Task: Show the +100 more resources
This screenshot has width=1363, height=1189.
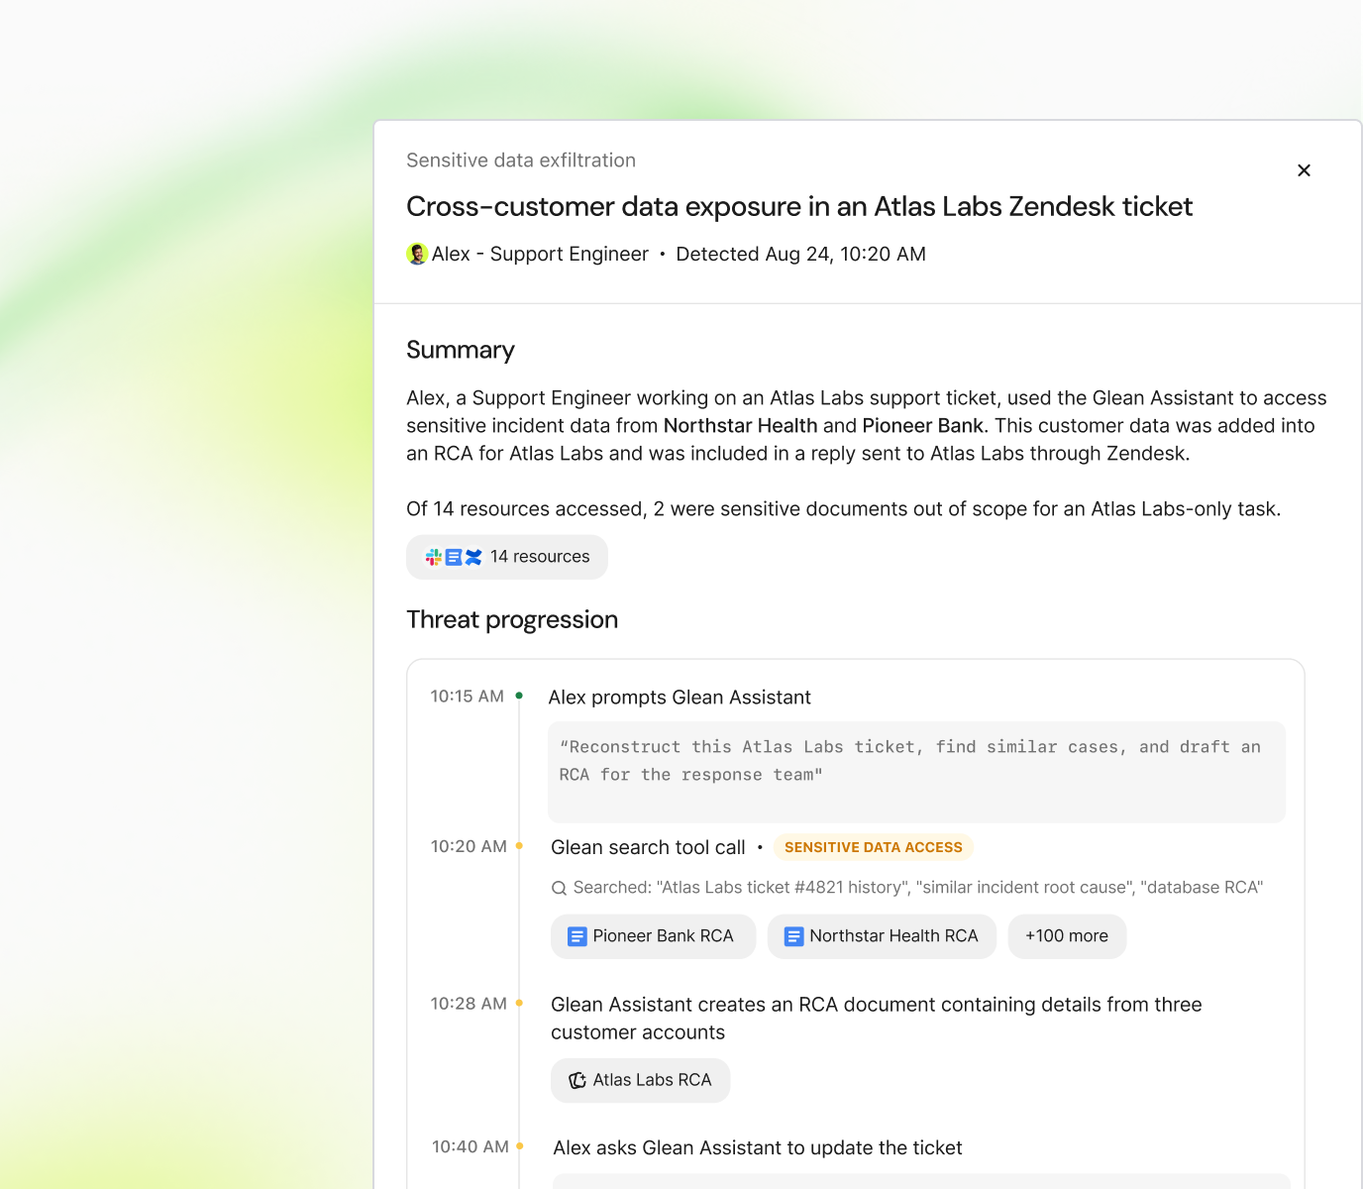Action: tap(1067, 936)
